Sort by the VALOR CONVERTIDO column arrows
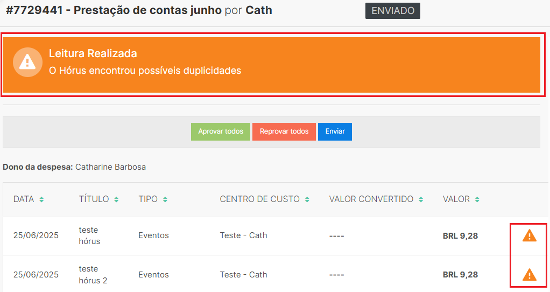Viewport: 550px width, 292px height. [x=420, y=199]
